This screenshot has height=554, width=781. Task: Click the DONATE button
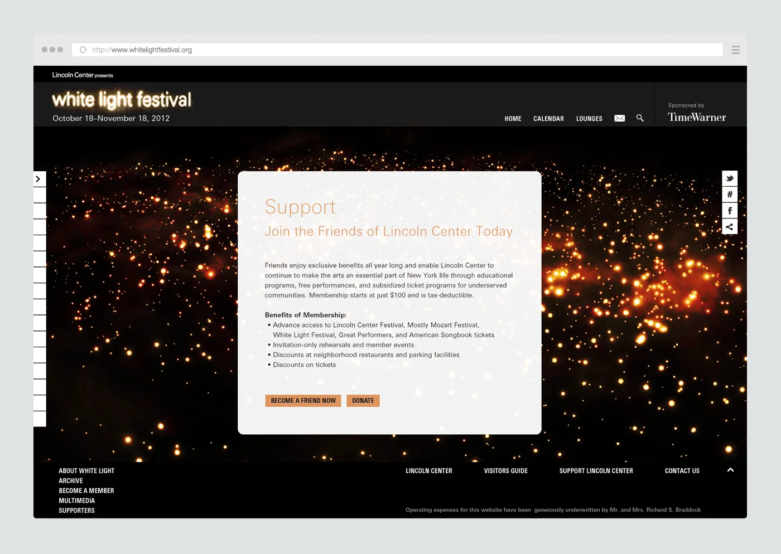pos(363,400)
